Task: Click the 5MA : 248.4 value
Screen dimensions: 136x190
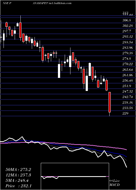Action: coord(17,180)
